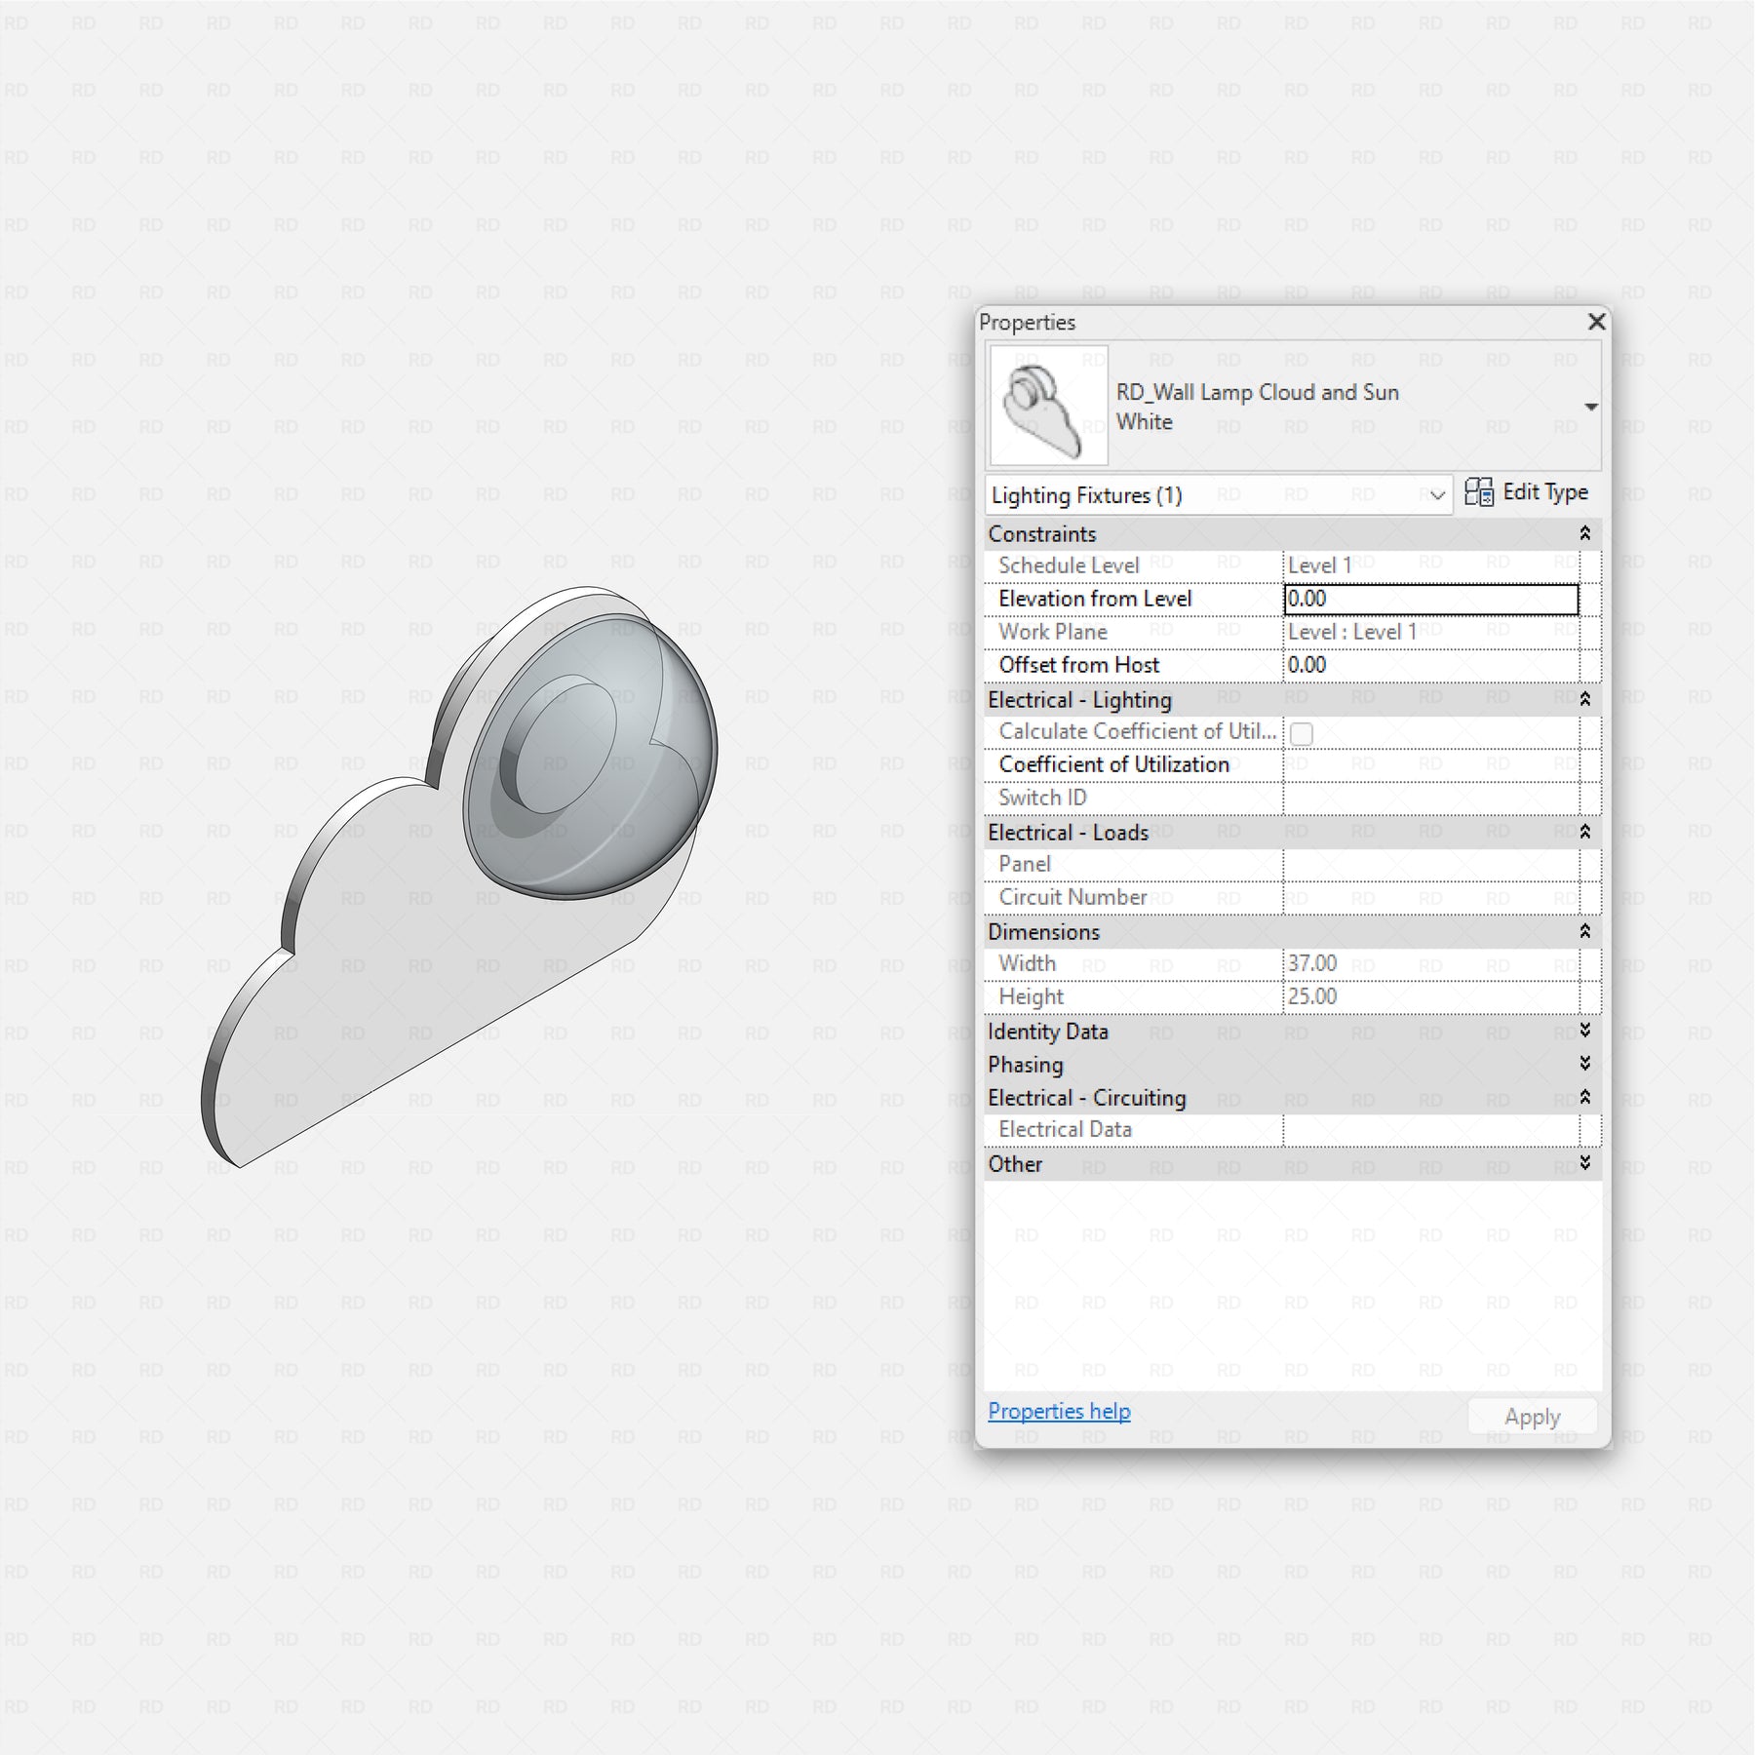Open the type selector dropdown arrow

(1590, 407)
